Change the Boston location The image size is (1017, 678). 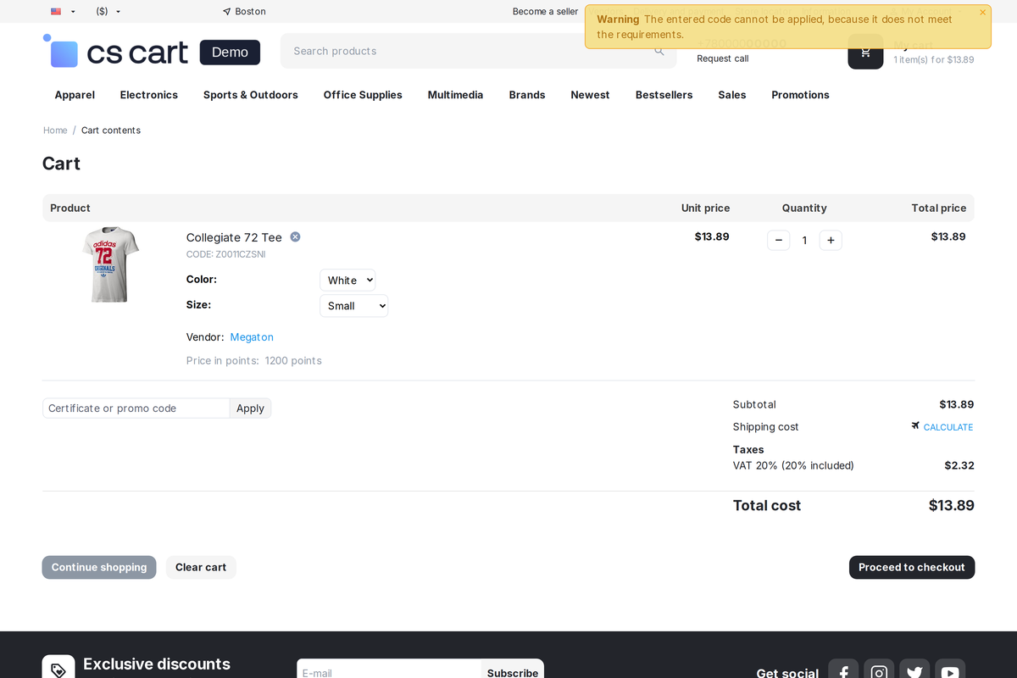[x=244, y=12]
